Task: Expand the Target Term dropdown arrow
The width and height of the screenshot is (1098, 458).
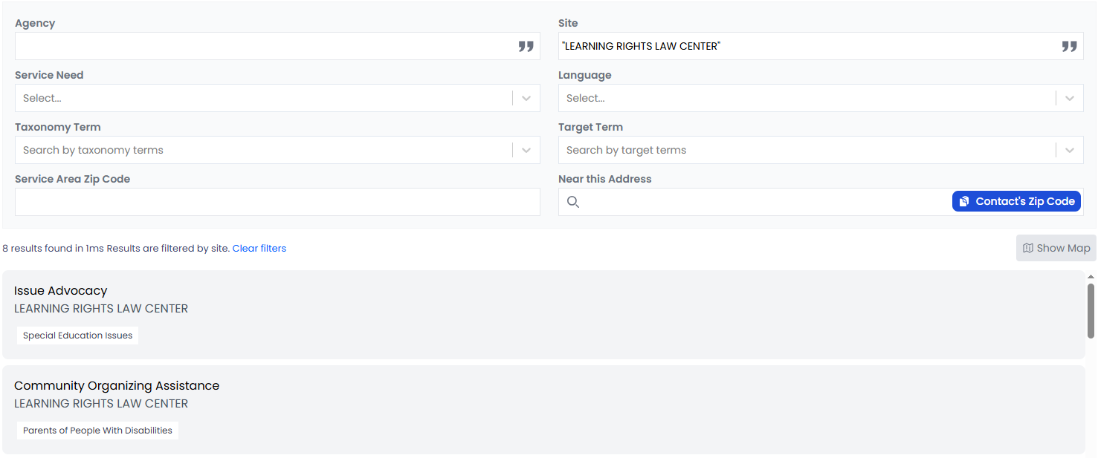Action: click(1069, 150)
